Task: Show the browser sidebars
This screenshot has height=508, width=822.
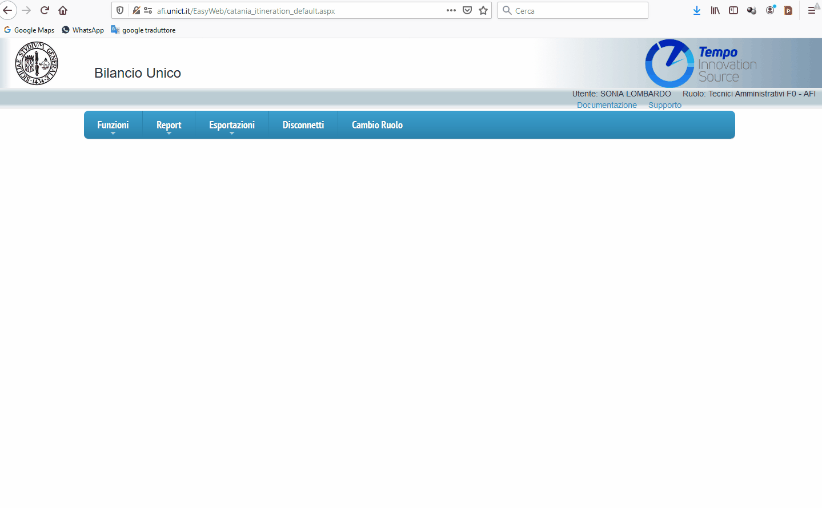Action: [733, 10]
